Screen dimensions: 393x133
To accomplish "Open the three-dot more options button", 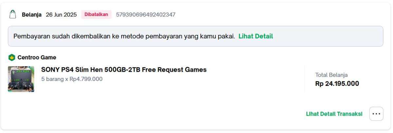I will 376,114.
